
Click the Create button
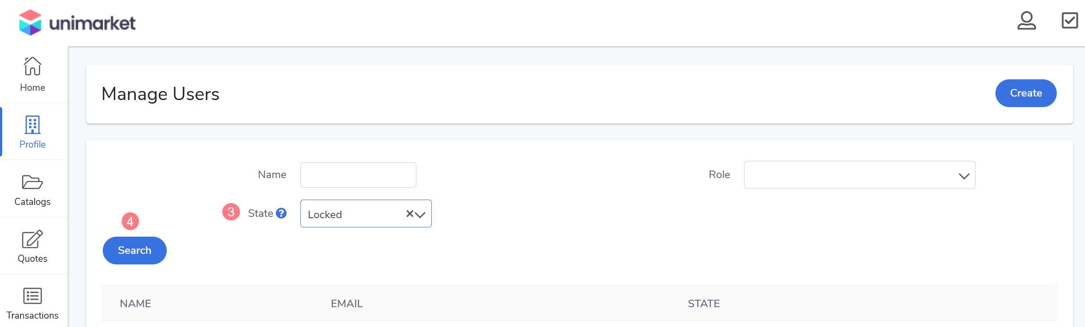(1025, 93)
